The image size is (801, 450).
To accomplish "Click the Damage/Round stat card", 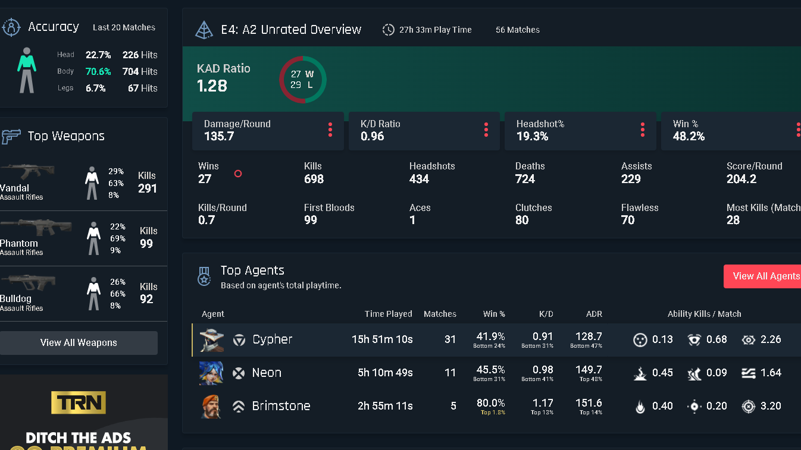I will coord(268,131).
